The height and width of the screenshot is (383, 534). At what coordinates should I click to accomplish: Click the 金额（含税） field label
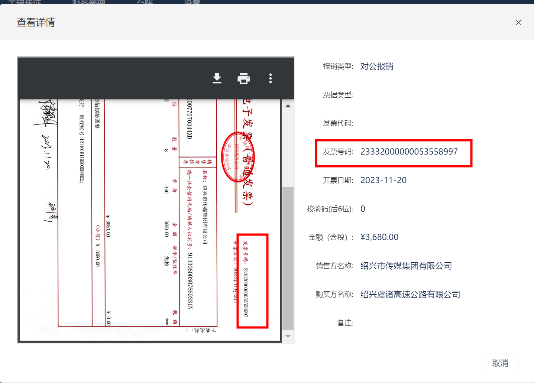point(331,237)
